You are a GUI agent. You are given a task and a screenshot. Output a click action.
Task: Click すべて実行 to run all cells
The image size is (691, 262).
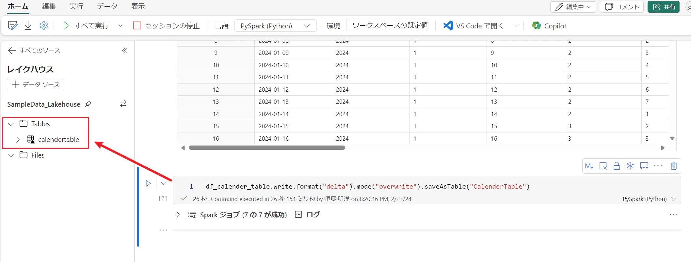point(86,25)
